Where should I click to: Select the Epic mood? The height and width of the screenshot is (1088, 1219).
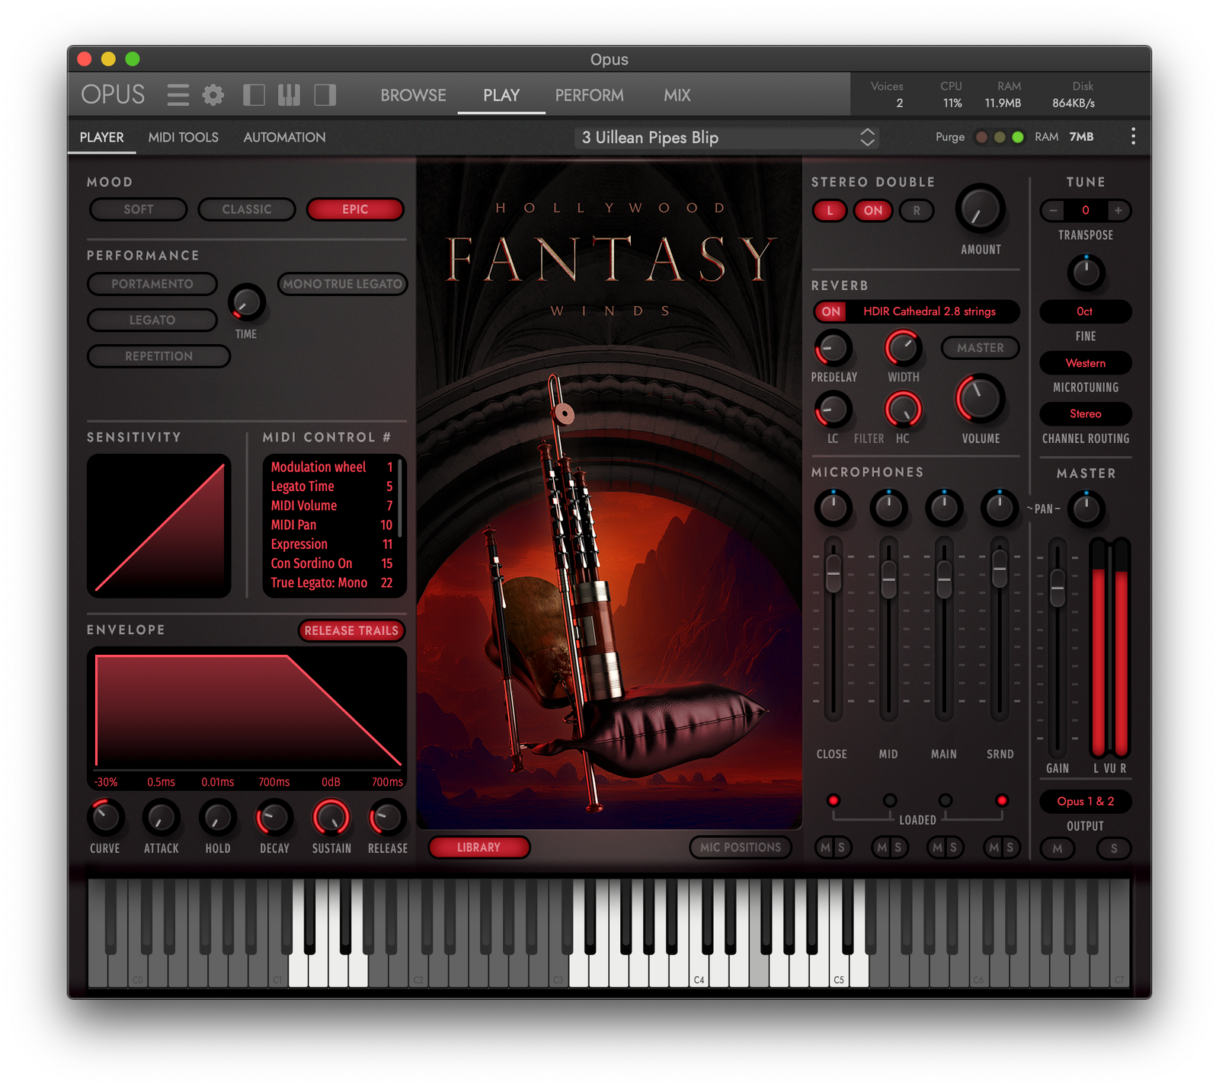coord(355,209)
